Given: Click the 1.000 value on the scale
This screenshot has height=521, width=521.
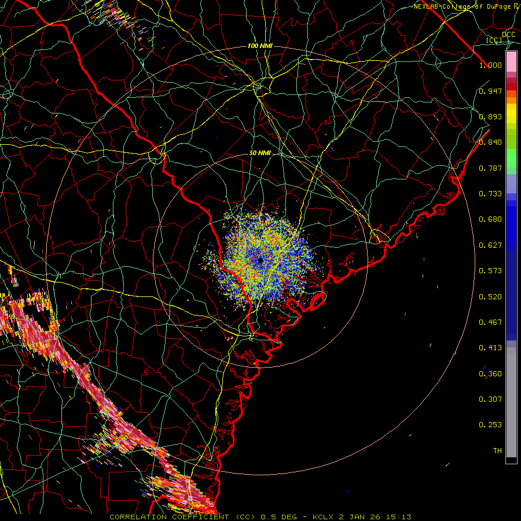Looking at the screenshot, I should coord(490,65).
